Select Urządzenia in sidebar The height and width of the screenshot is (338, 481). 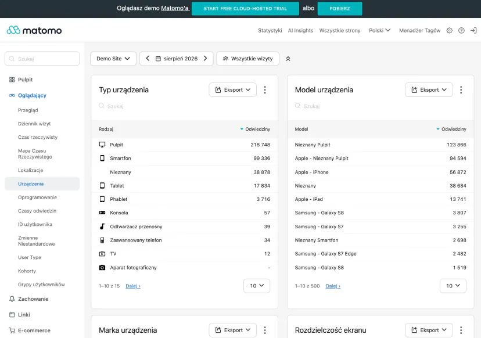(42, 184)
